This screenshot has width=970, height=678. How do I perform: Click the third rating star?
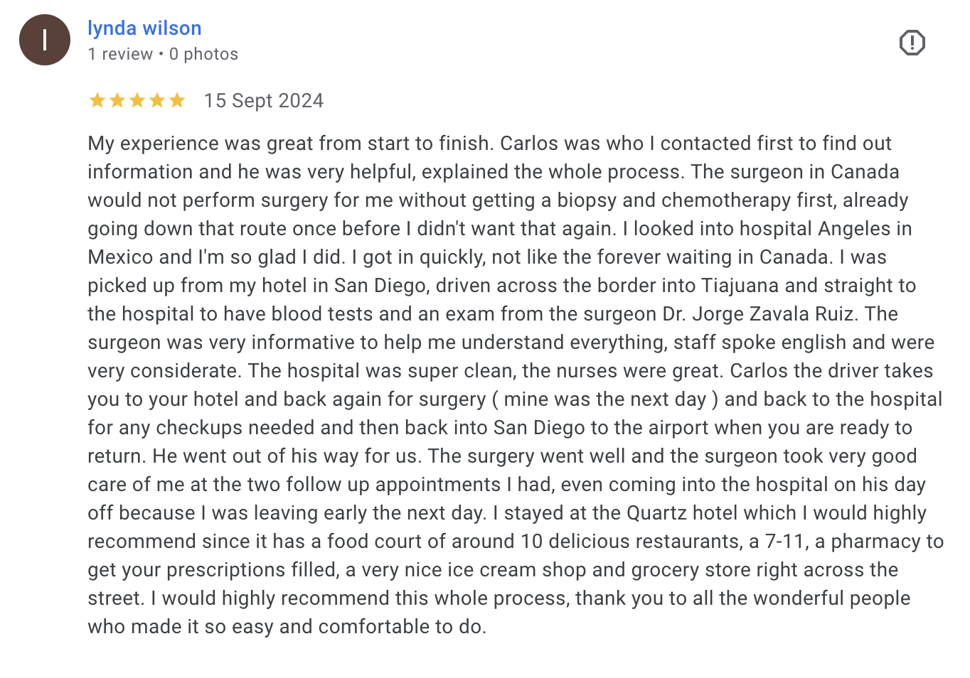(x=137, y=101)
